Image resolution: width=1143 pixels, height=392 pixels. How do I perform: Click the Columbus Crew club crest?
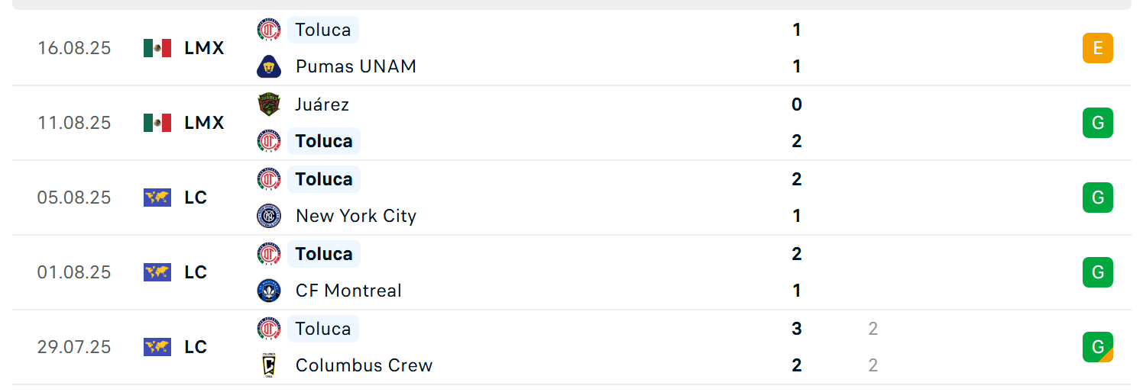pos(269,365)
